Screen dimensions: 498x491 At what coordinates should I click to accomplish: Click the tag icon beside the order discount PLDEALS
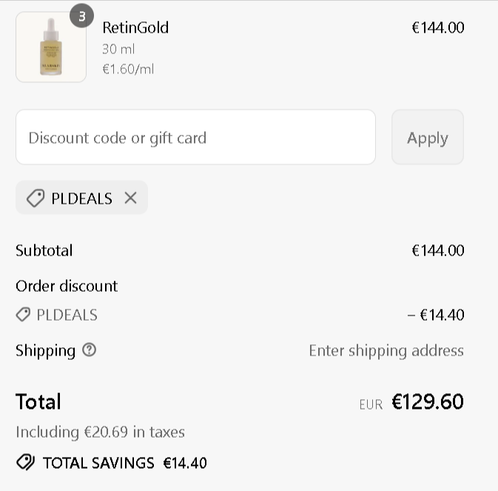coord(23,315)
